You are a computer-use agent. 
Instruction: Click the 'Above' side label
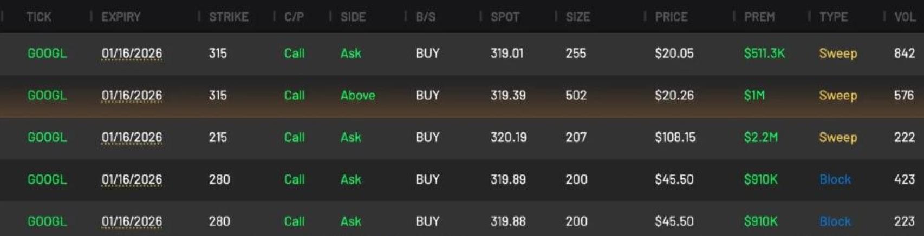357,96
